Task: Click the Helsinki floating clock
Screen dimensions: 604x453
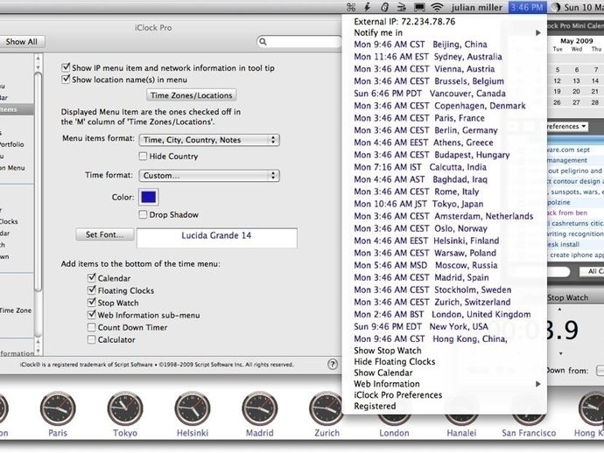Action: [x=193, y=408]
